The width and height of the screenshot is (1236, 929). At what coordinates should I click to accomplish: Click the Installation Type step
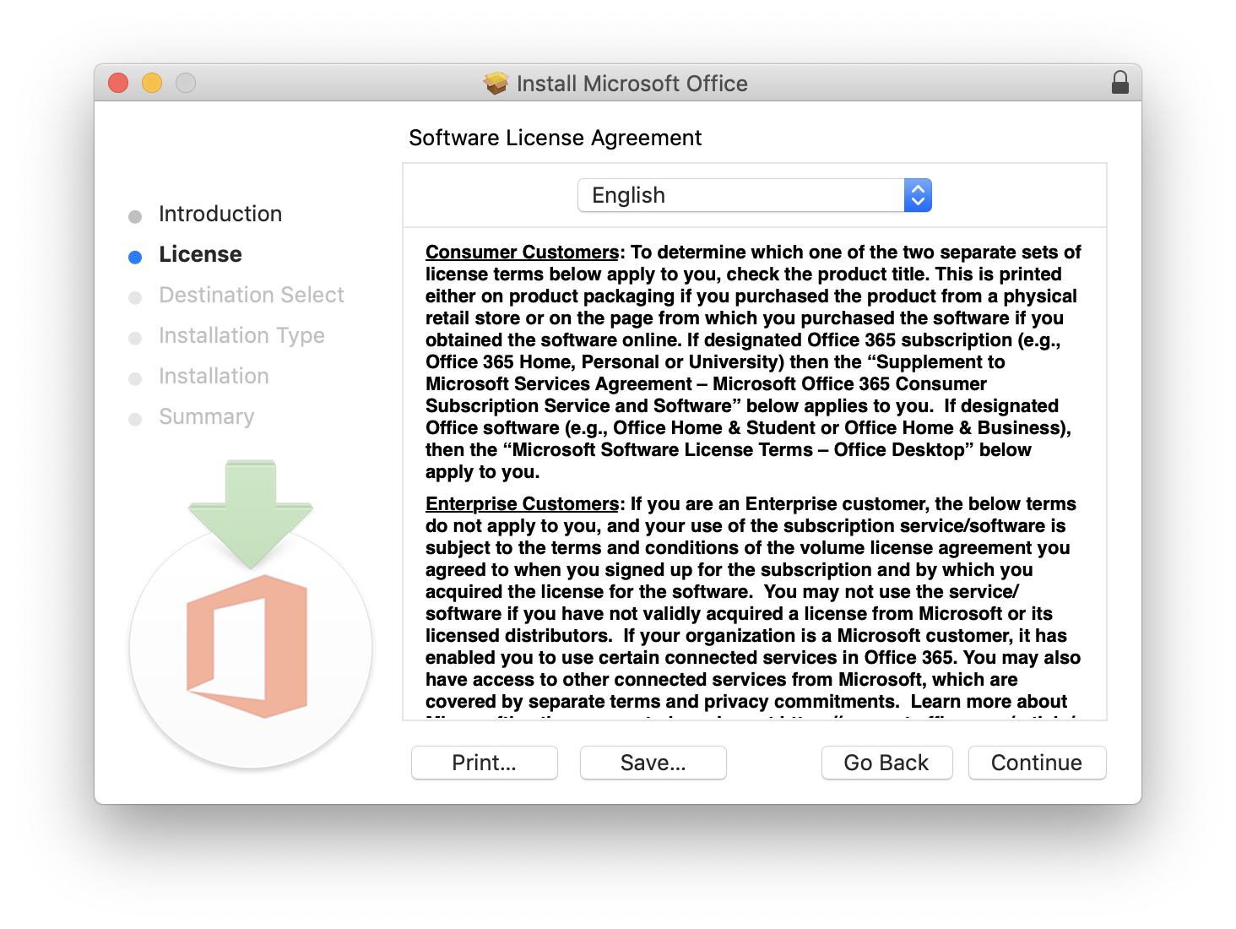coord(241,335)
